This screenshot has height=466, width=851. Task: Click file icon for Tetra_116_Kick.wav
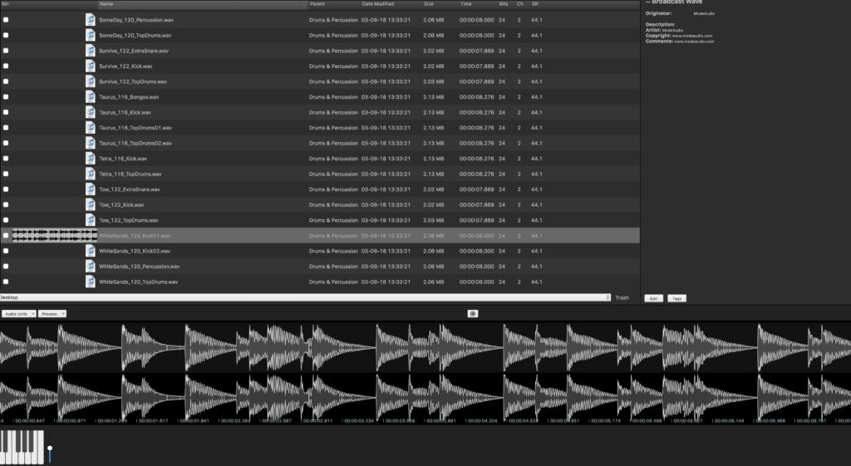pos(90,159)
